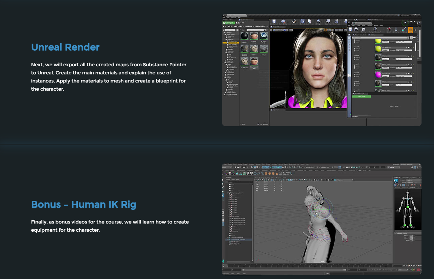The width and height of the screenshot is (434, 279).
Task: Click the Cinematics toolbar icon in Unreal
Action: coord(337,21)
